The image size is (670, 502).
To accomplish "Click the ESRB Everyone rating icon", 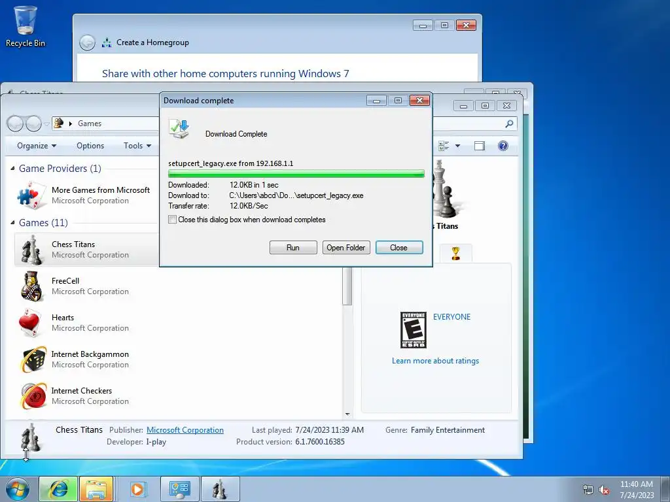I will pos(414,330).
